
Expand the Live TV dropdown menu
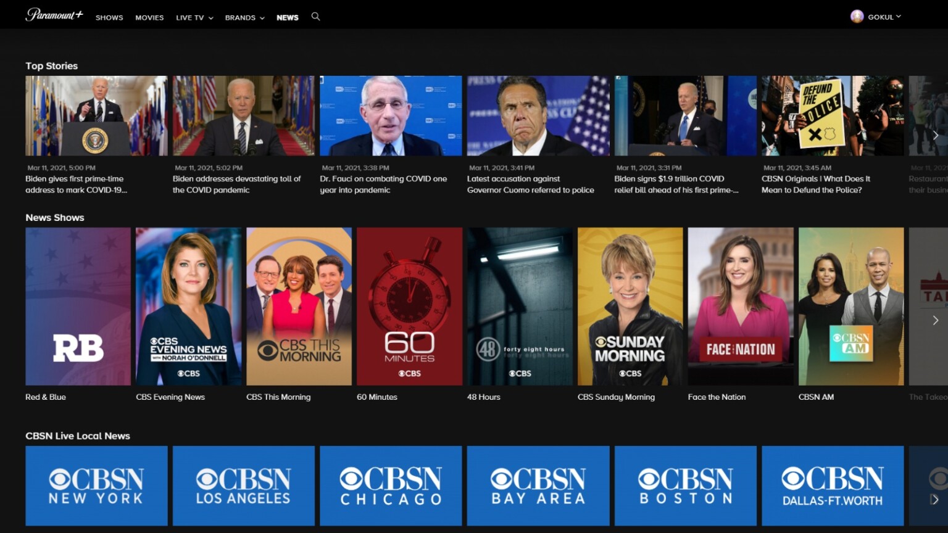(x=194, y=18)
